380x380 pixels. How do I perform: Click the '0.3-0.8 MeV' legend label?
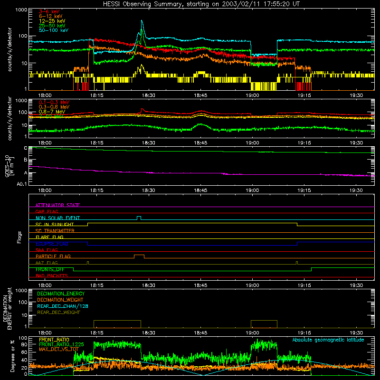pyautogui.click(x=54, y=107)
